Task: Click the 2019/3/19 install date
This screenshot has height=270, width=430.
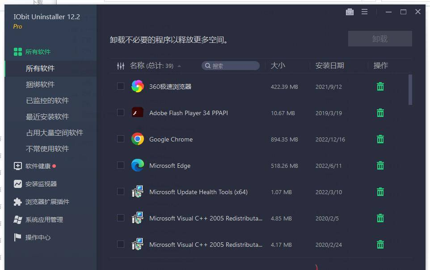Action: coord(329,113)
